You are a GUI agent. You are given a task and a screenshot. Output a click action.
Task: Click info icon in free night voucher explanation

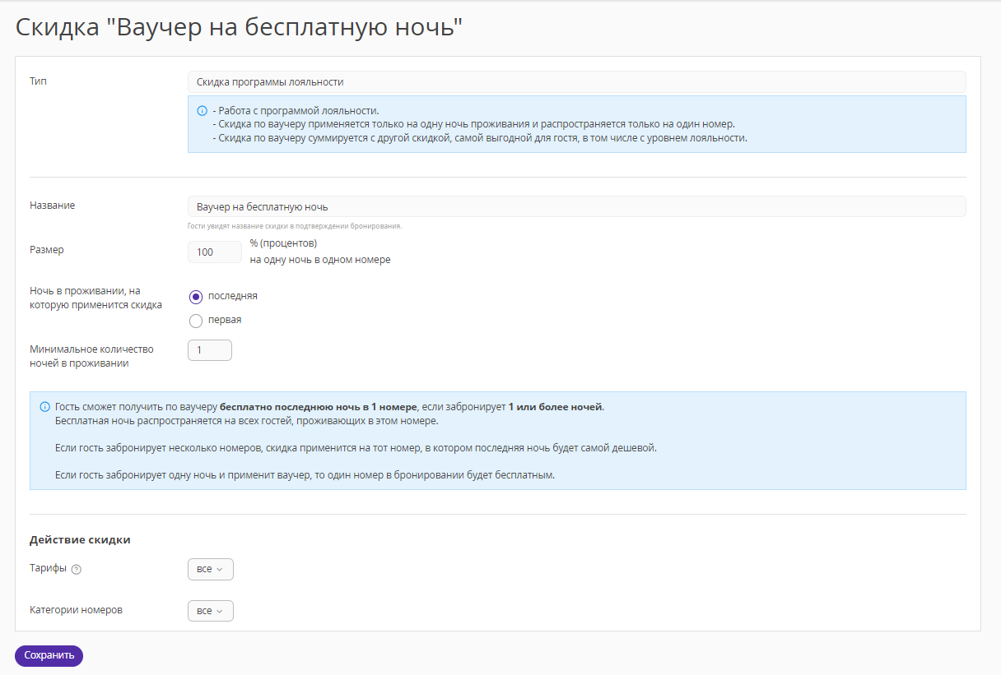click(x=44, y=407)
